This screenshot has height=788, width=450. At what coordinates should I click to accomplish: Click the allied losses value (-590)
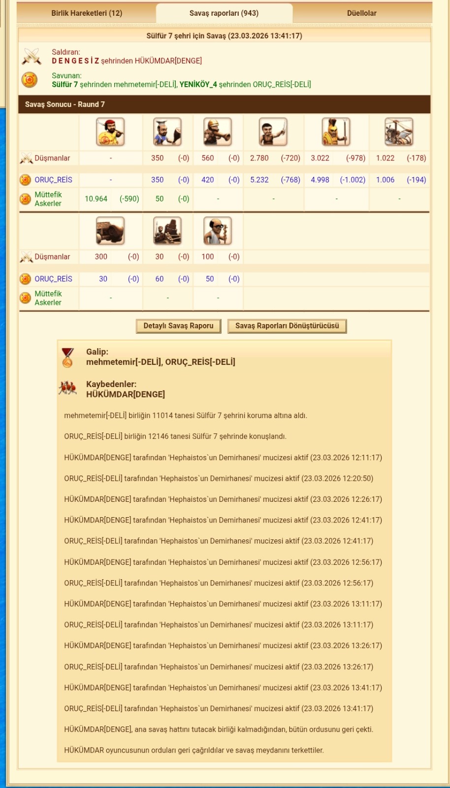[129, 198]
